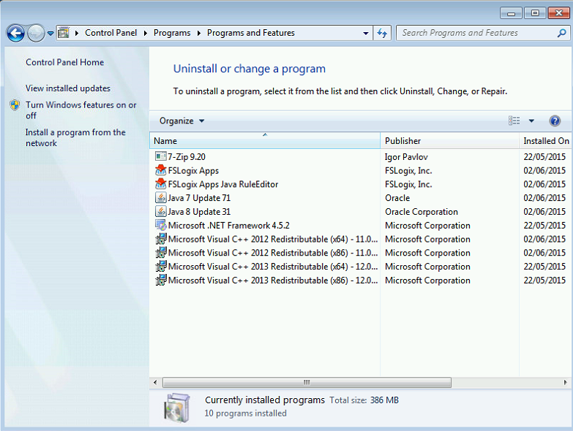Select Java 7 Update 71 name
Viewport: 573px width, 431px height.
pyautogui.click(x=199, y=198)
